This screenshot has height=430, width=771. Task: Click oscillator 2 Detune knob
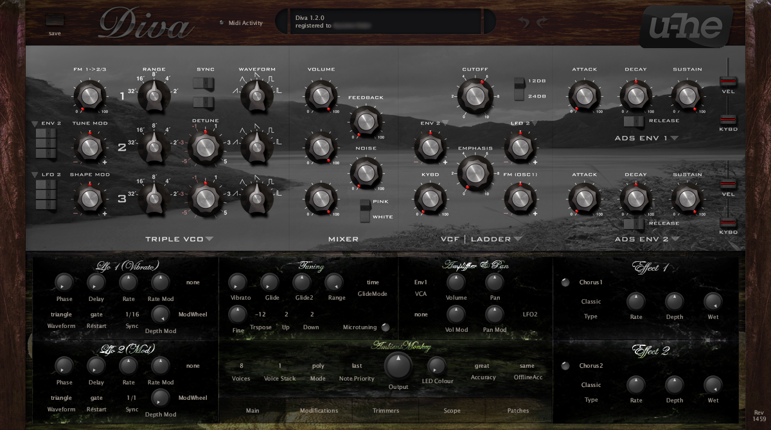pyautogui.click(x=204, y=148)
